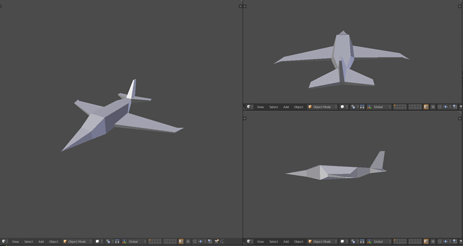This screenshot has width=463, height=246.
Task: Toggle snap magnet in left viewport header
Action: [195, 241]
